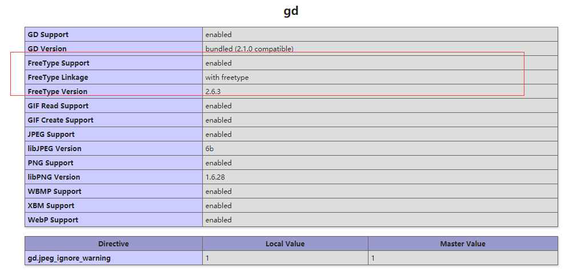This screenshot has height=272, width=581.
Task: Select the 'GIF Read Support' label
Action: pyautogui.click(x=58, y=106)
